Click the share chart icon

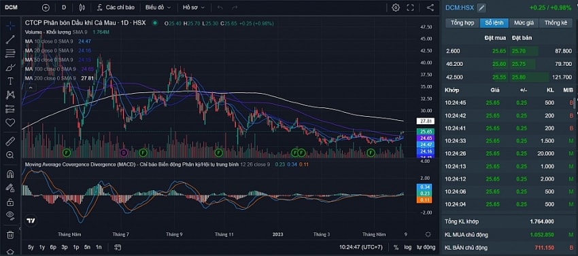click(430, 7)
